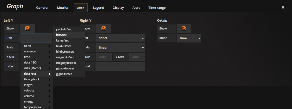292x109 pixels.
Task: Expand the velocity unit submenu
Action: coord(36,91)
